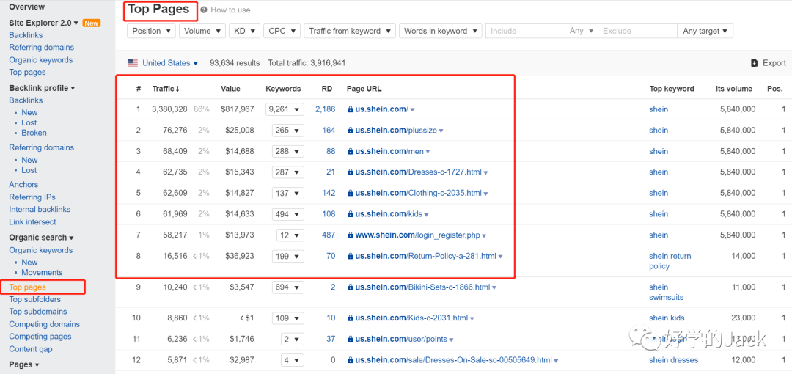Click RD value 487 link
This screenshot has height=374, width=792.
click(329, 235)
